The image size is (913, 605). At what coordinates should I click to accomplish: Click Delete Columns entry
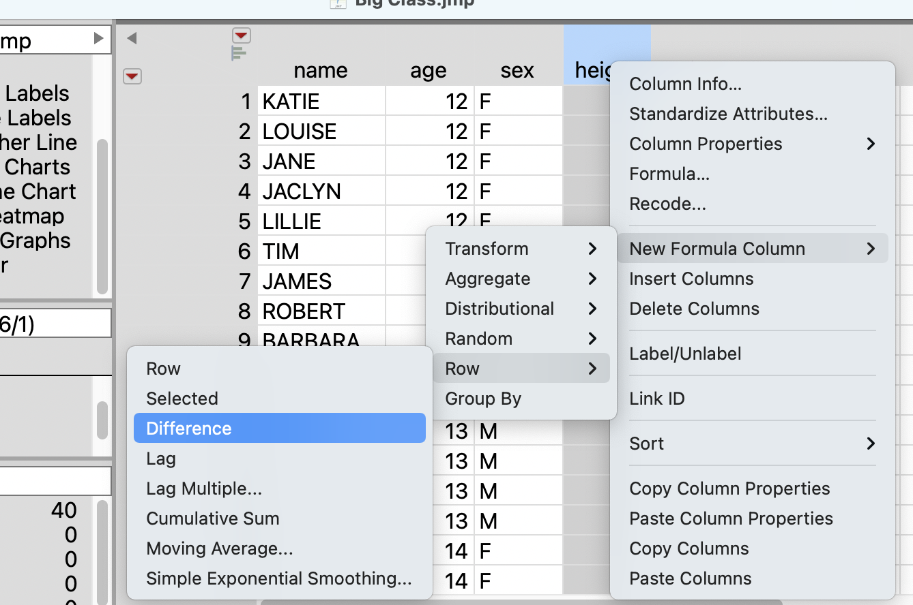pos(694,309)
